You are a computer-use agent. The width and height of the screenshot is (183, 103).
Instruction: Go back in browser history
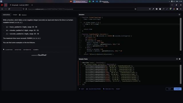[x=2, y=9]
